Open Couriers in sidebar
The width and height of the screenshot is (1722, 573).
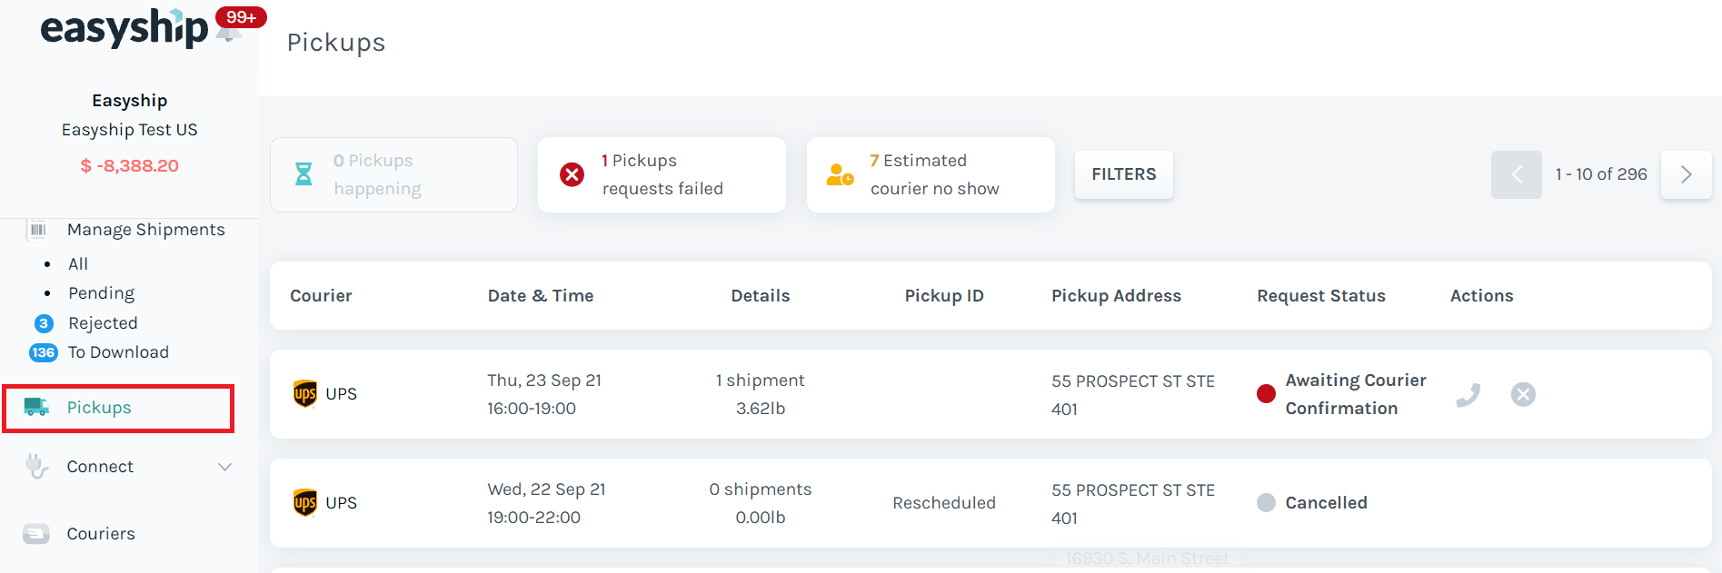[101, 534]
